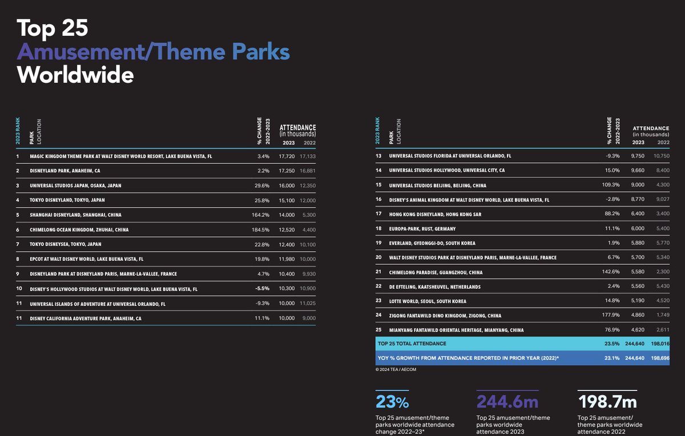This screenshot has height=436, width=685.
Task: Select 'Hong Kong Disneyland' row text
Action: point(435,215)
